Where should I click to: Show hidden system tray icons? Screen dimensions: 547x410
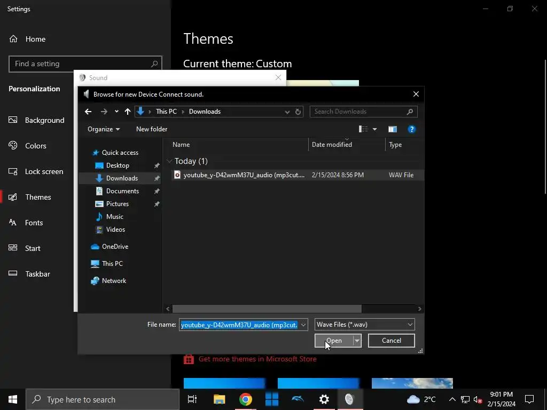[452, 399]
